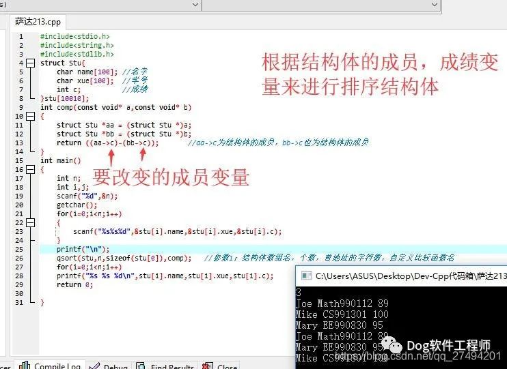Click console output 'Mary EE990830 95' input row
This screenshot has height=369, width=507.
click(339, 325)
